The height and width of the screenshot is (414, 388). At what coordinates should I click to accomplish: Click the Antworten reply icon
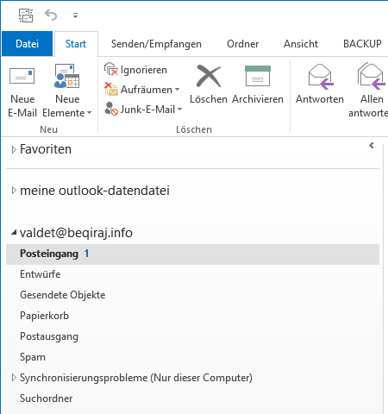tap(320, 77)
